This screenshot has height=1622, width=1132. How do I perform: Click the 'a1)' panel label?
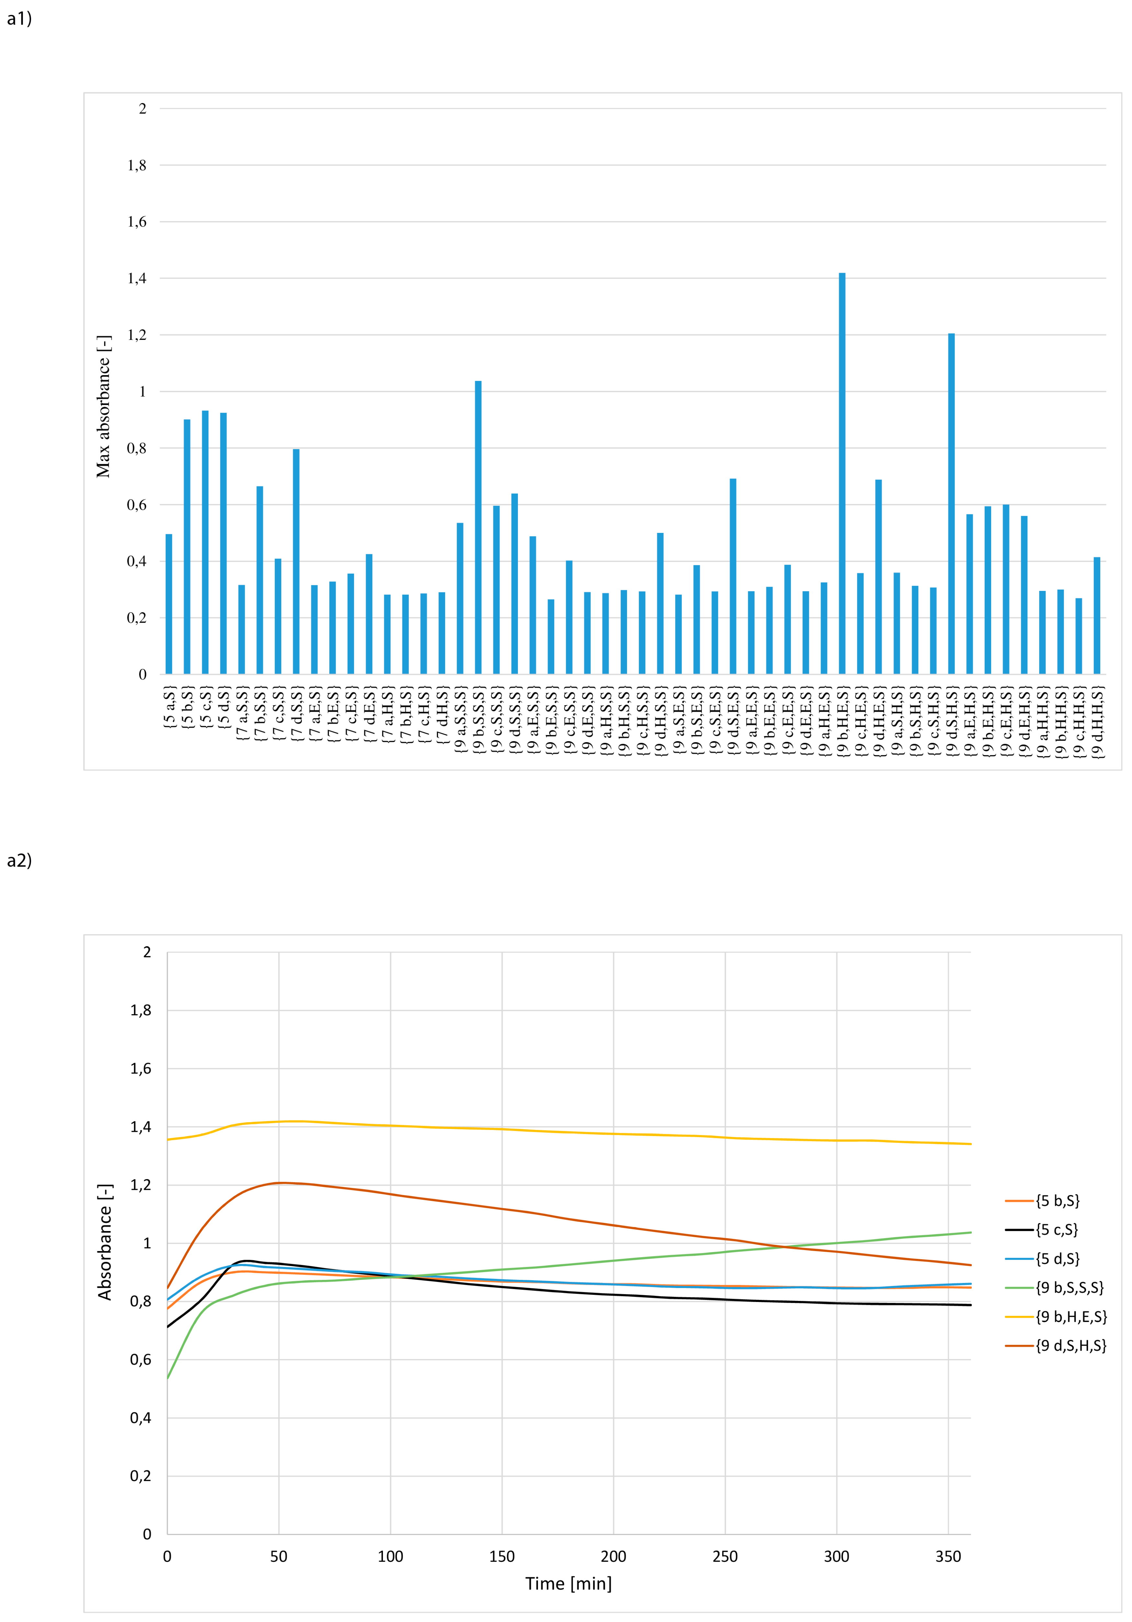click(19, 19)
